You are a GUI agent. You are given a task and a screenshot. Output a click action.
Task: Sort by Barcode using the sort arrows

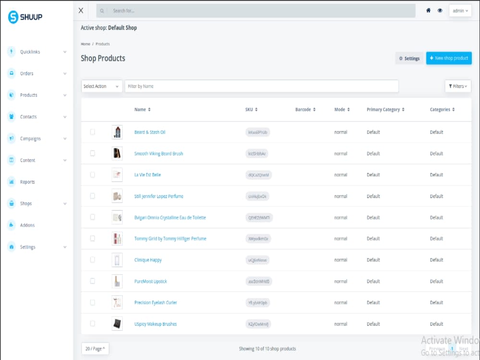(314, 109)
